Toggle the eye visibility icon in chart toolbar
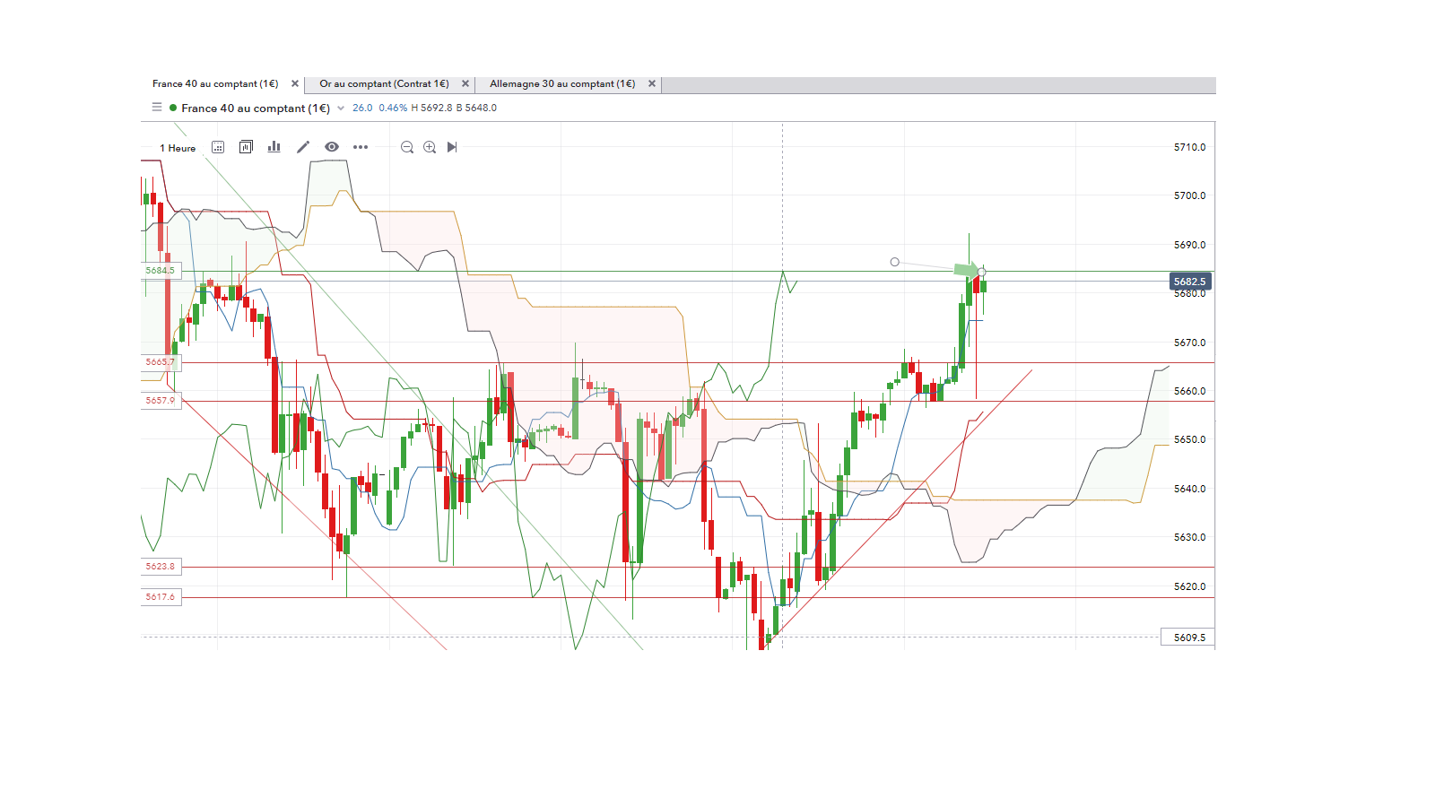This screenshot has width=1435, height=807. coord(332,147)
